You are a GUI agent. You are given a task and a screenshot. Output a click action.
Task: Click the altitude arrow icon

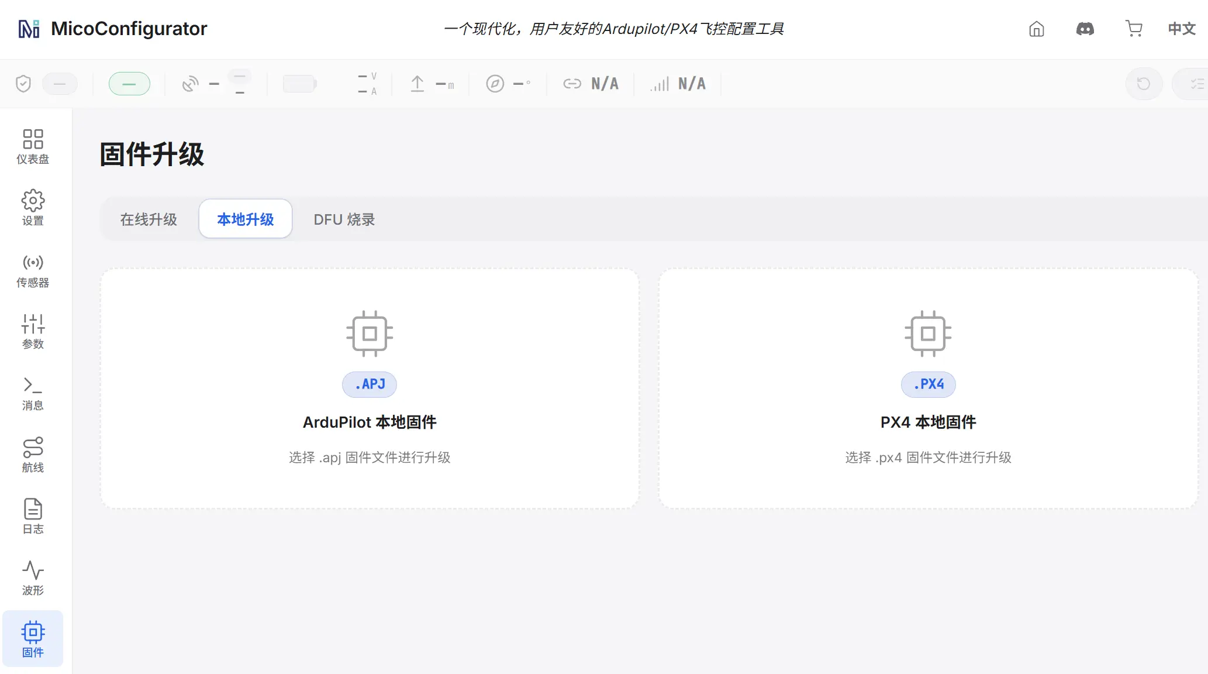click(x=417, y=84)
